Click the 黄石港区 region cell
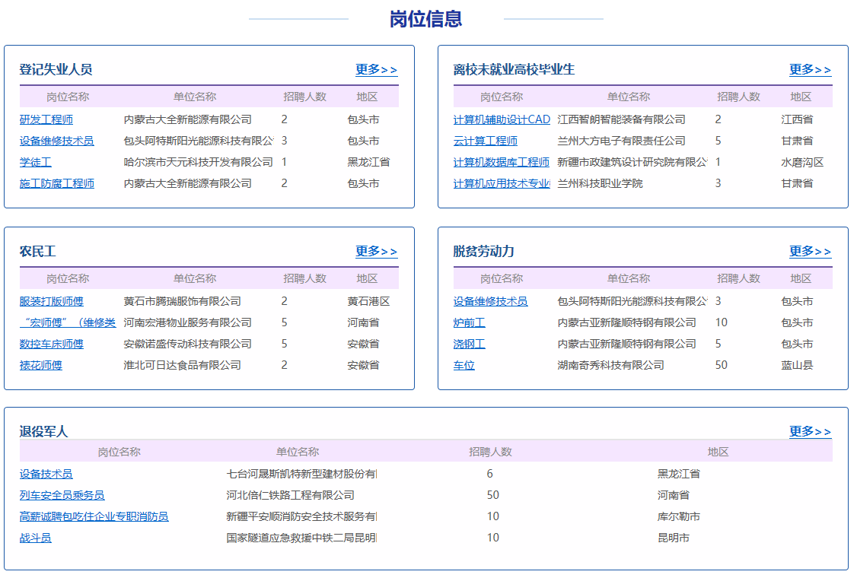857x581 pixels. (369, 301)
